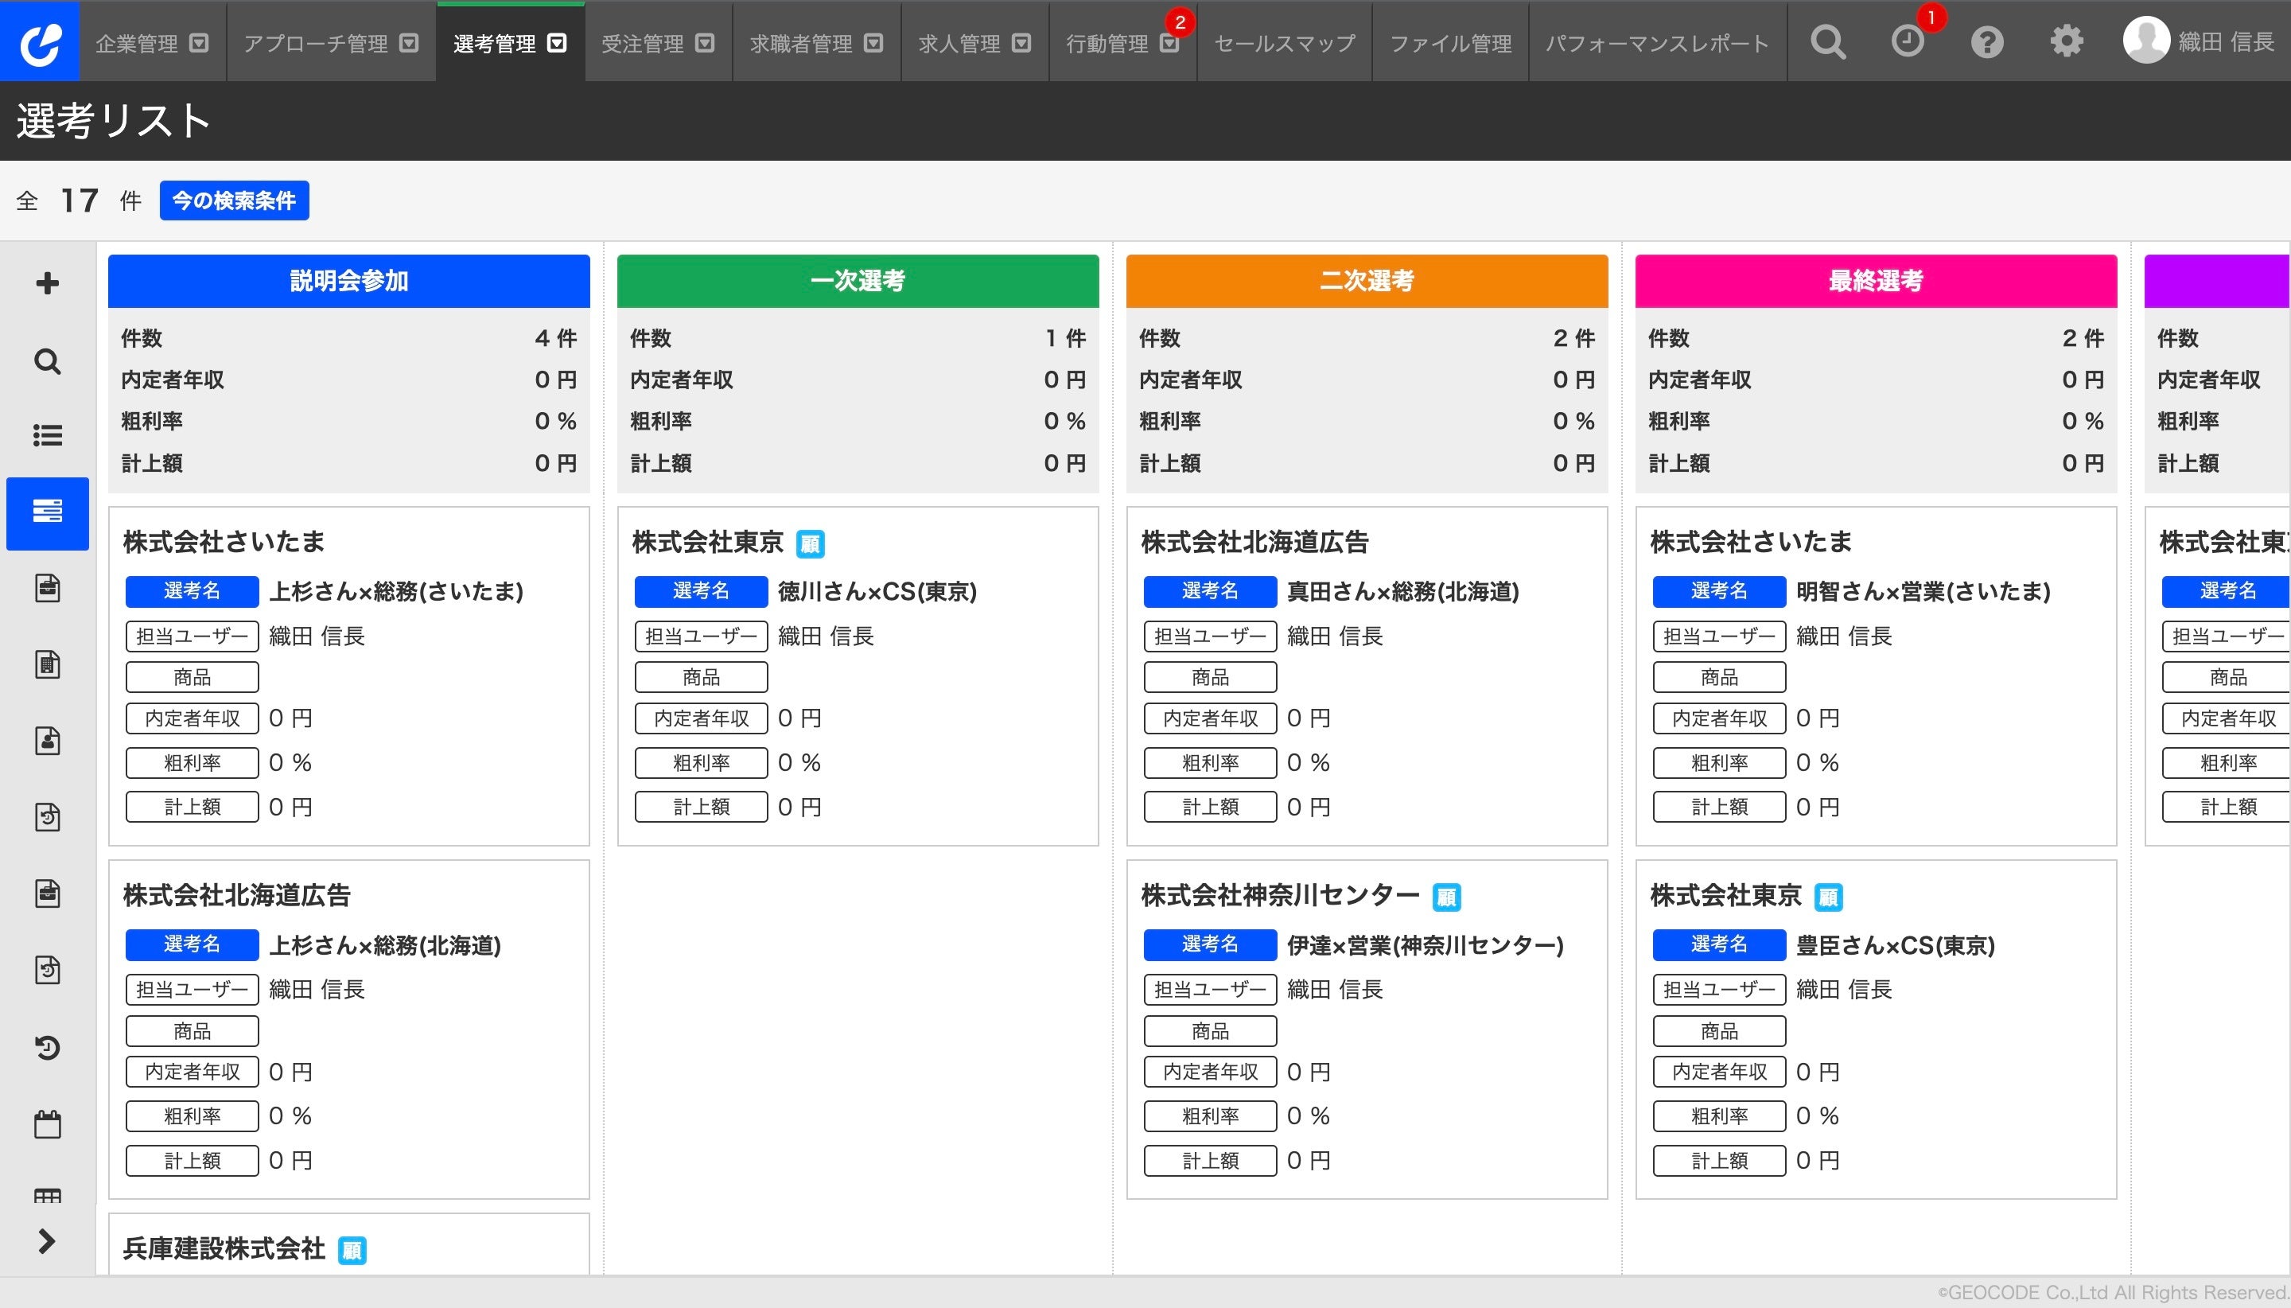Open the 求職者管理 dropdown arrow

(873, 43)
